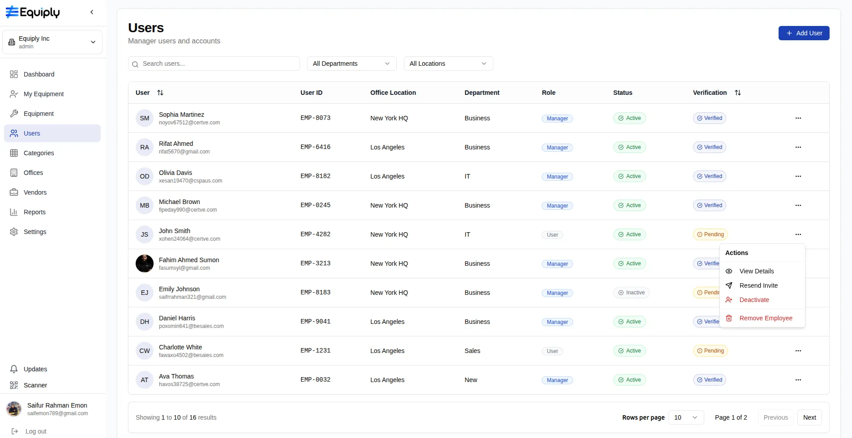Expand the Equiply Inc organization switcher
Viewport: 852px width, 438px height.
coord(52,42)
